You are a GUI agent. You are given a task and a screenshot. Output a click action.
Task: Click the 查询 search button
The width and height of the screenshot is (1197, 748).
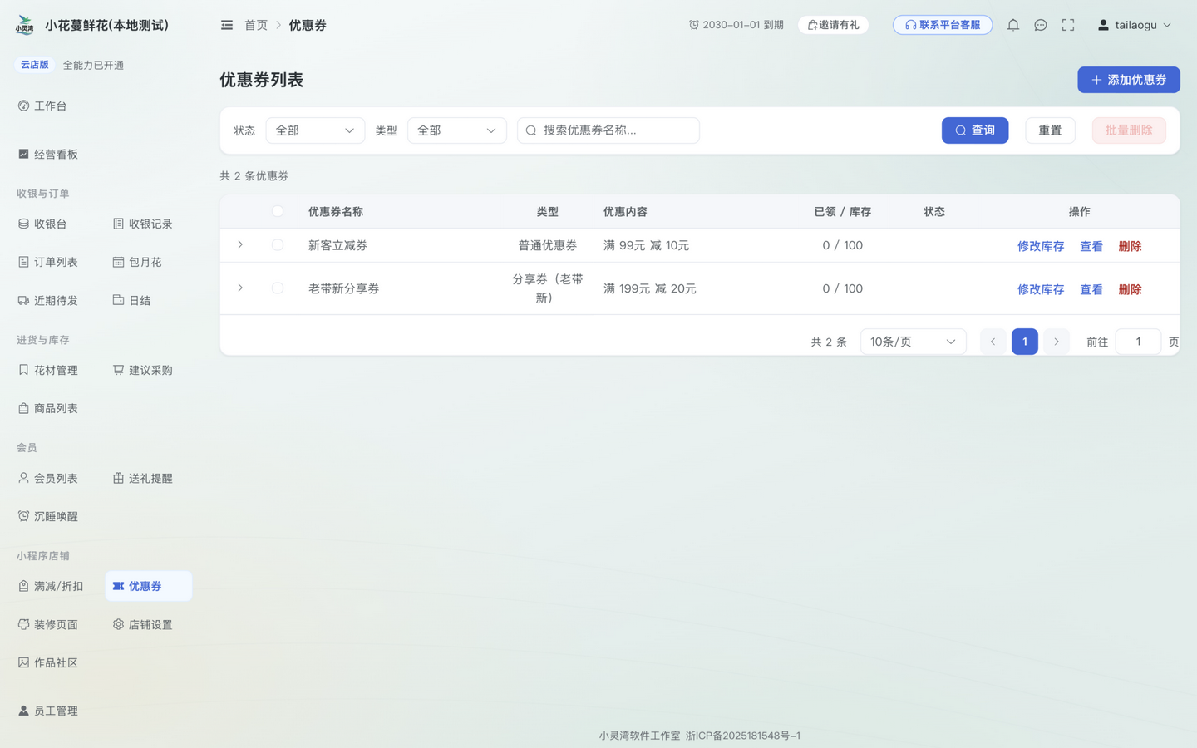pos(975,130)
